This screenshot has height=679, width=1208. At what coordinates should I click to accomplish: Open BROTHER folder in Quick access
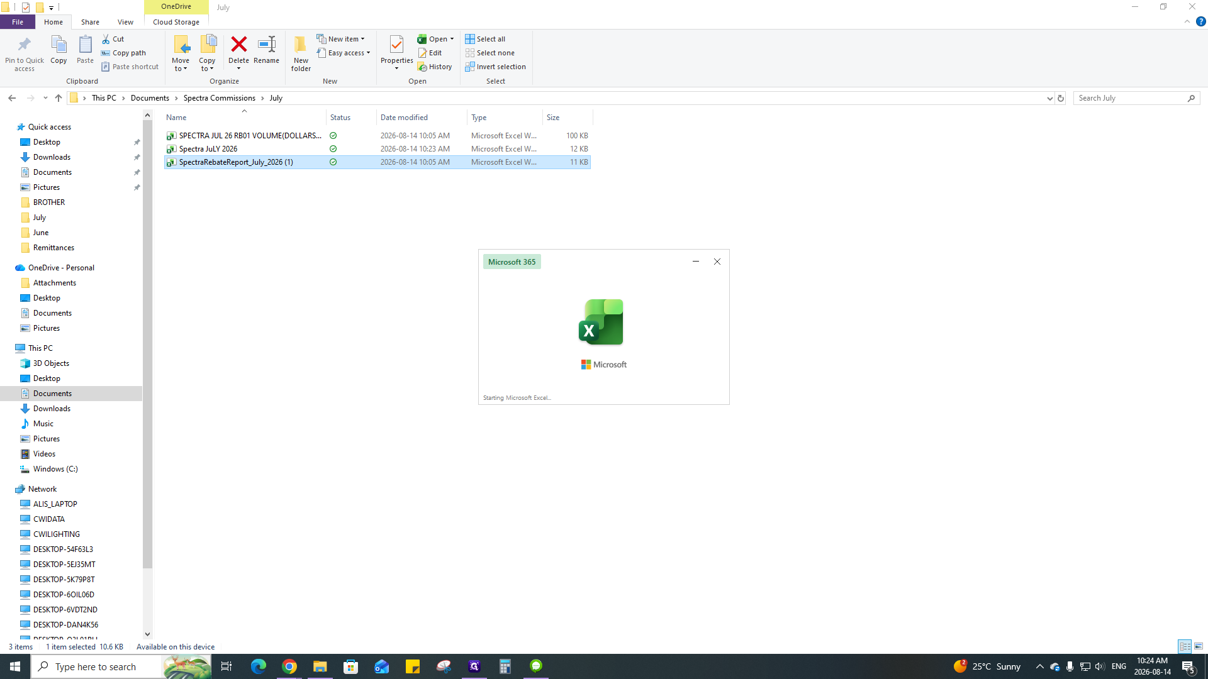(49, 202)
